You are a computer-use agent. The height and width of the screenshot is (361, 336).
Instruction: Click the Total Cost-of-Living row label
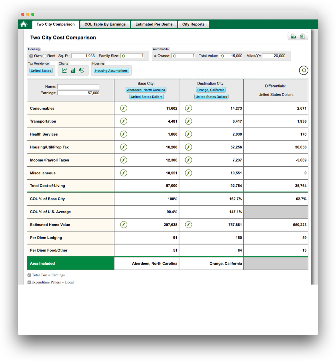47,186
